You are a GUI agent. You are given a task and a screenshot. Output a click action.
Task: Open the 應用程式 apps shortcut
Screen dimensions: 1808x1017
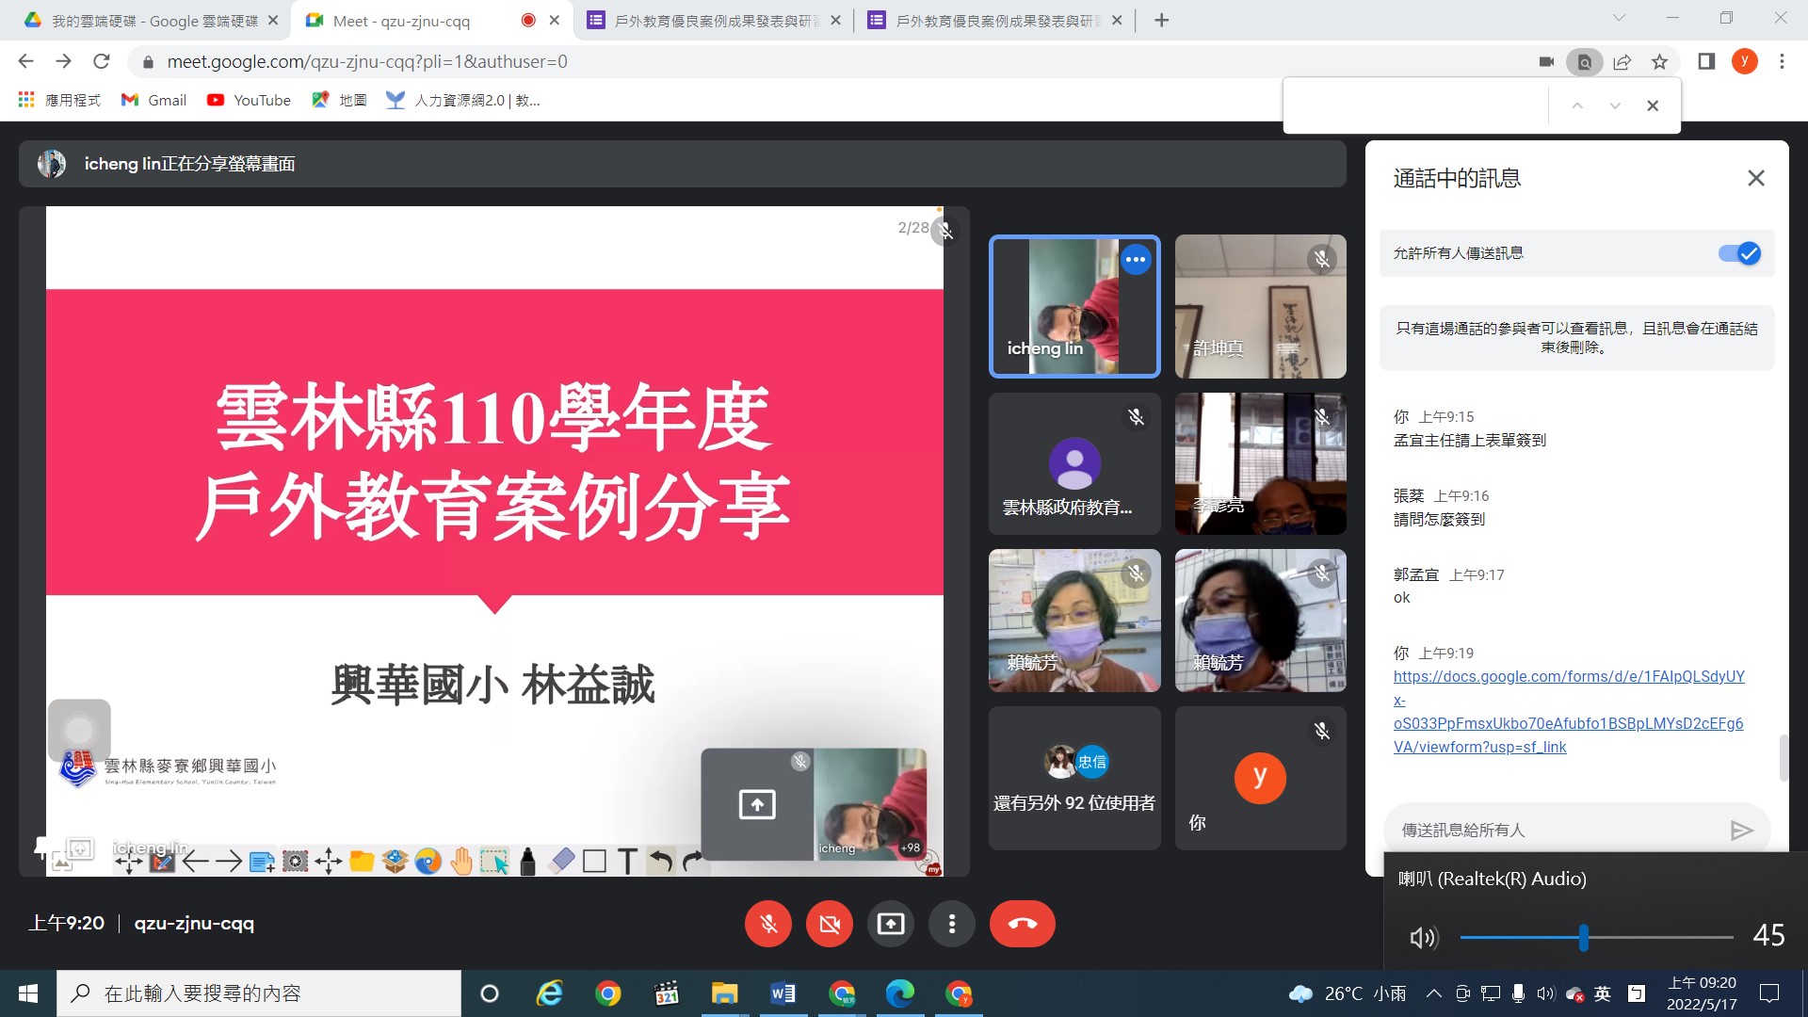tap(59, 100)
